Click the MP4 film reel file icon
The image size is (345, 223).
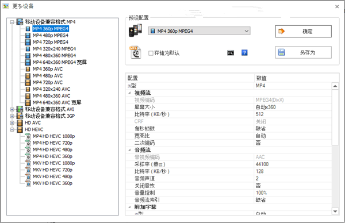click(135, 52)
